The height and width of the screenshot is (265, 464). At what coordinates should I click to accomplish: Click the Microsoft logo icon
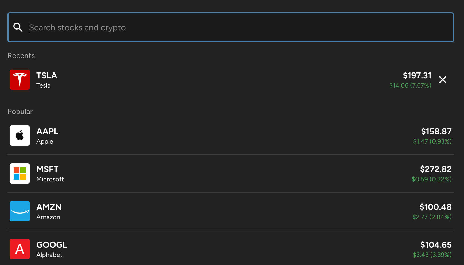[x=20, y=173]
